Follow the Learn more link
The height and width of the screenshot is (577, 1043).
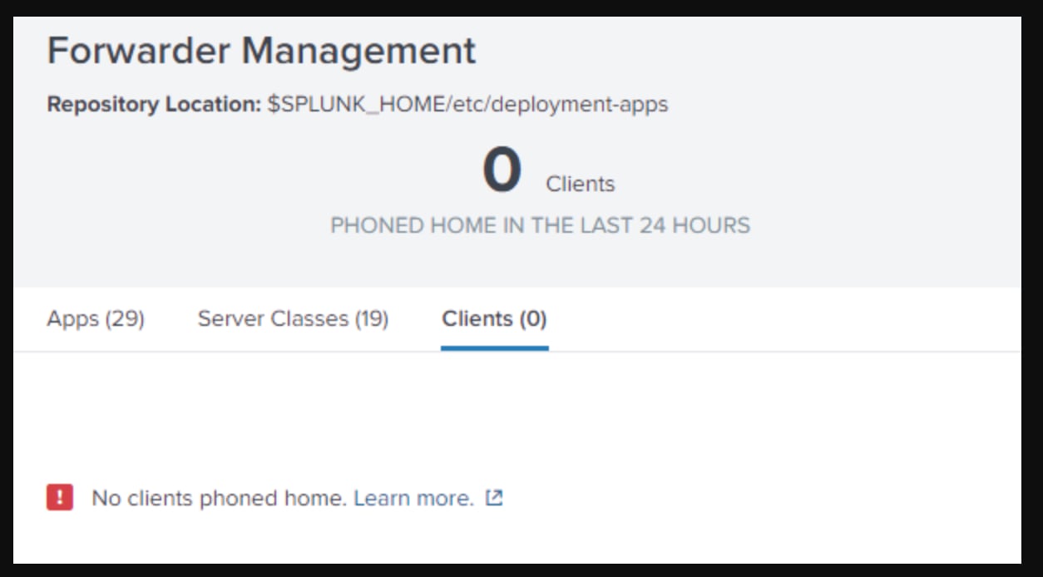(413, 498)
